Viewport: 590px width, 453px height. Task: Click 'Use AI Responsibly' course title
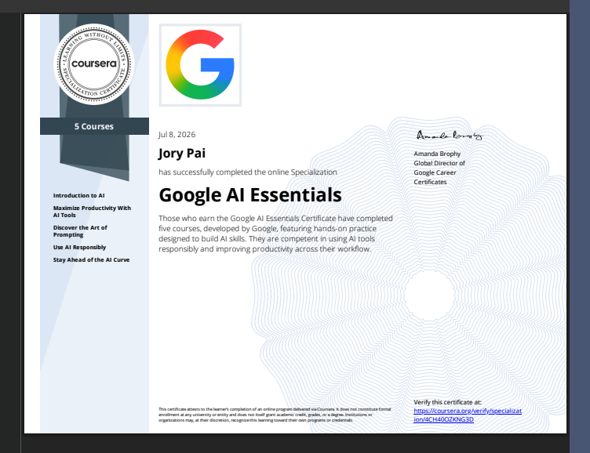(79, 247)
